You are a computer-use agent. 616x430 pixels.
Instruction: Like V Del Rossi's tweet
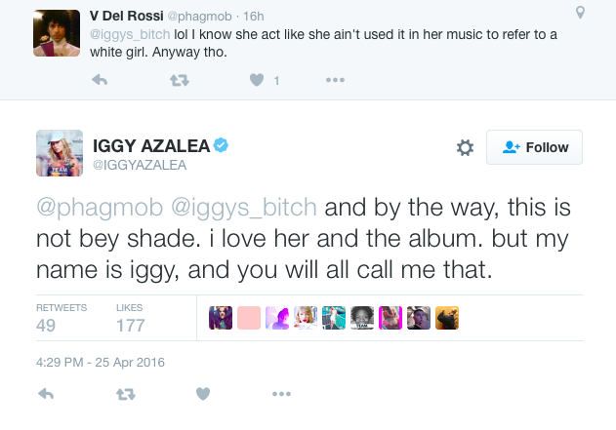click(257, 81)
